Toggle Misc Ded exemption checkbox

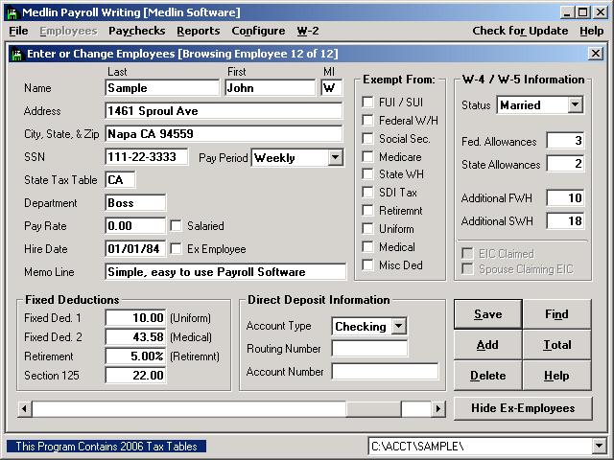367,264
